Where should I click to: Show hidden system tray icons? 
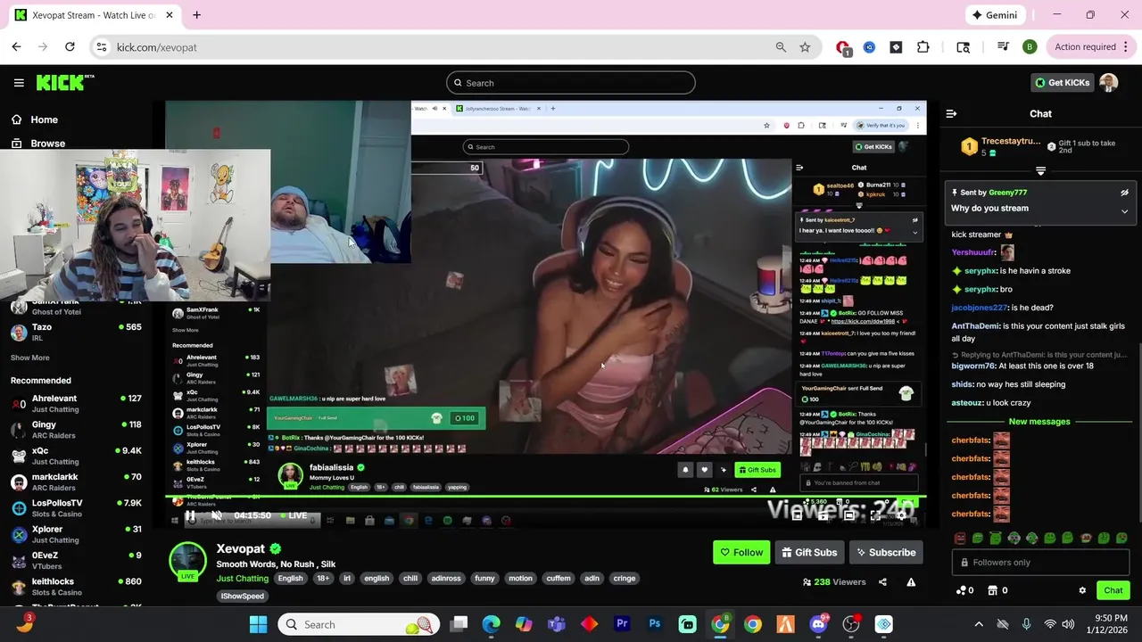click(979, 624)
